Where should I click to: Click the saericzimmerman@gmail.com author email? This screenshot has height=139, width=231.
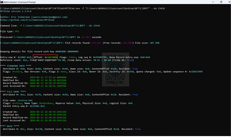pyautogui.click(x=49, y=17)
